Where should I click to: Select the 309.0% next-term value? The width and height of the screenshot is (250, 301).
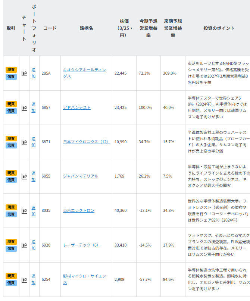[170, 73]
